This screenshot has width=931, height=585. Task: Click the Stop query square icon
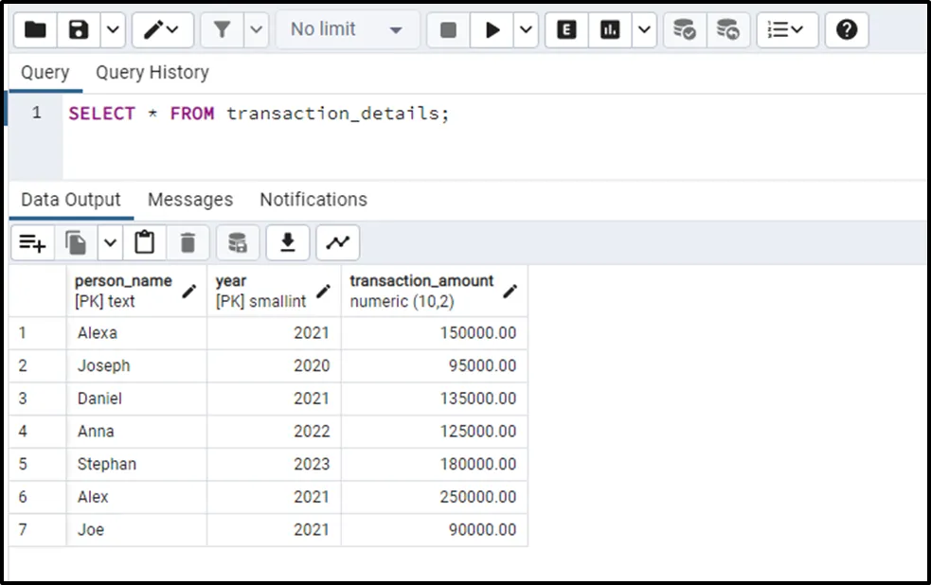(x=449, y=30)
